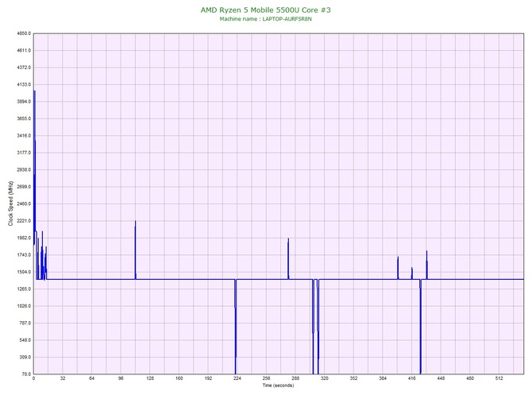Viewport: 532px width, 399px height.
Task: Click the 96 tick on time axis
Action: (x=121, y=378)
